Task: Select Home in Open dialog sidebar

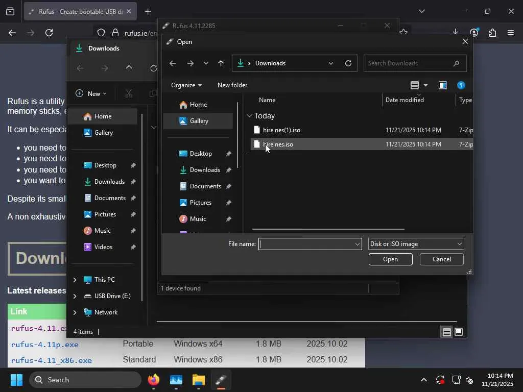Action: (x=198, y=105)
